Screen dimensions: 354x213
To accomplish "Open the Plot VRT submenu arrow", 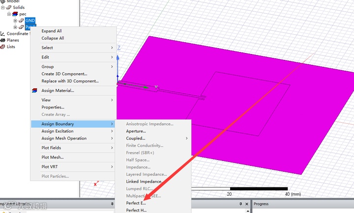I will click(x=112, y=166).
